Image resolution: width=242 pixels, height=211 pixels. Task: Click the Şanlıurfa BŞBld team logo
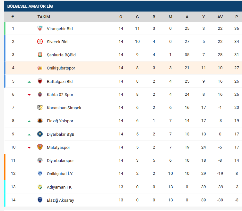point(40,55)
